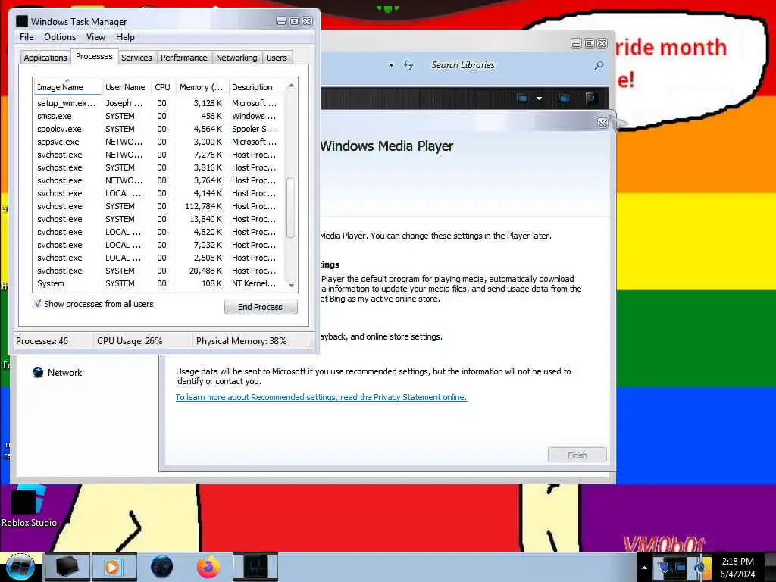Uncheck Show processes from all users
The height and width of the screenshot is (582, 776).
tap(37, 303)
